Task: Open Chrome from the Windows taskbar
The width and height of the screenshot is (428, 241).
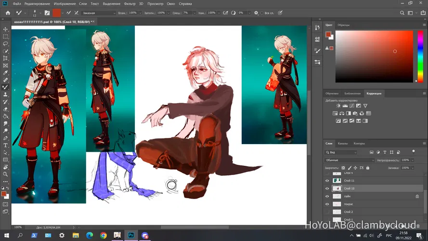Action: pyautogui.click(x=104, y=235)
